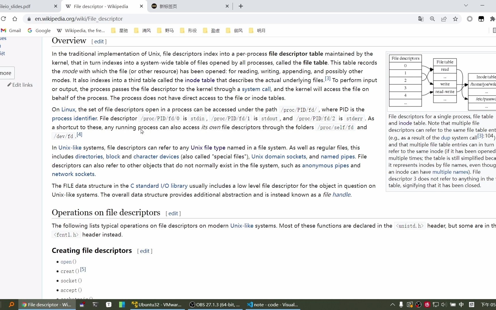This screenshot has height=310, width=496.
Task: Open the 盈虚 bookmark folder
Action: (x=211, y=30)
